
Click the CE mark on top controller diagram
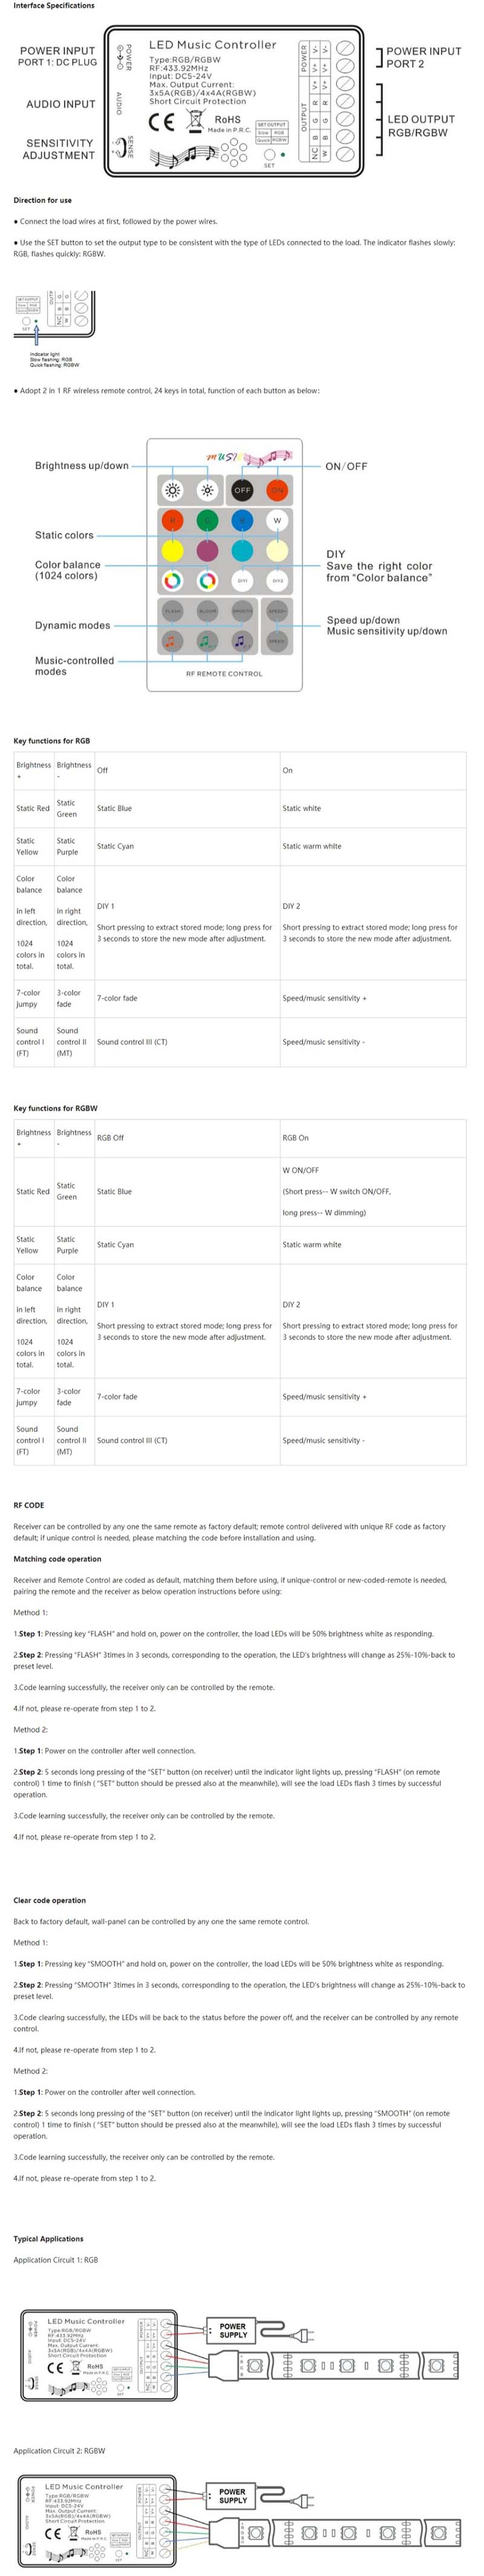[x=161, y=122]
